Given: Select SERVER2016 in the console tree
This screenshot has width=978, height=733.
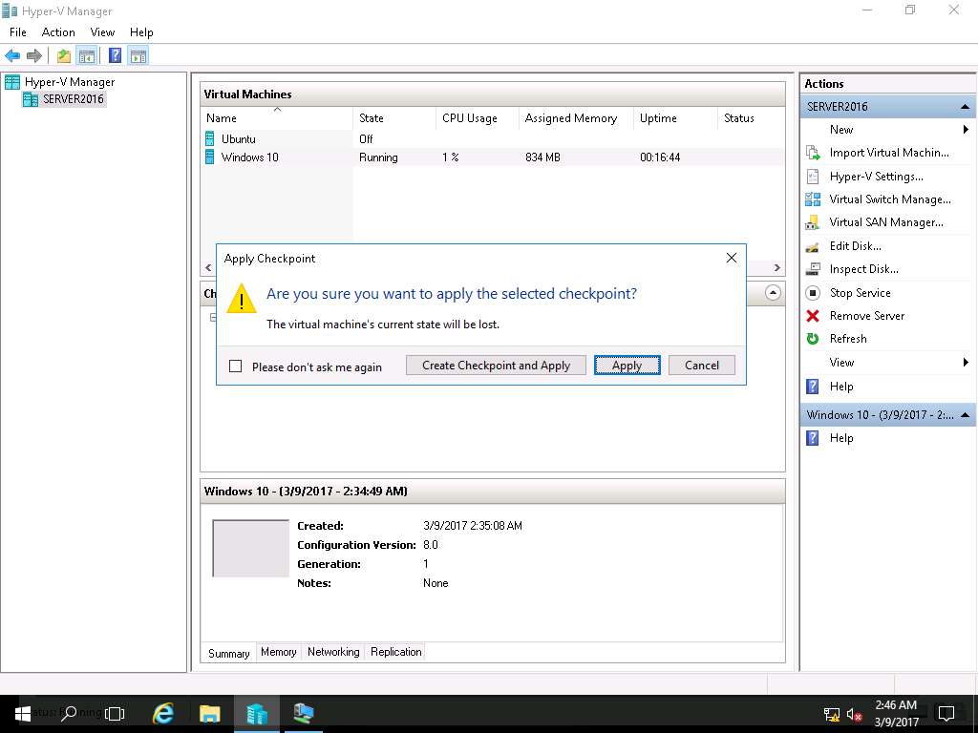Looking at the screenshot, I should pos(73,99).
